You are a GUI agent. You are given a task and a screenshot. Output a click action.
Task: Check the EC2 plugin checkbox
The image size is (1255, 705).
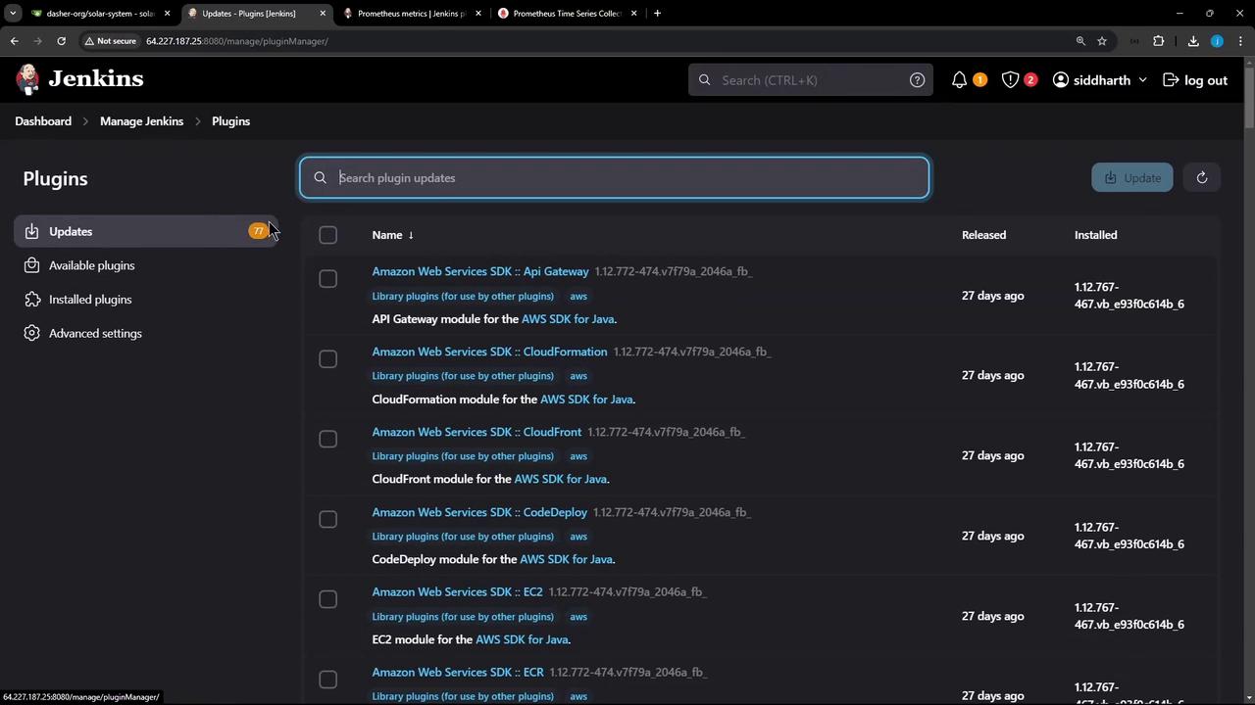pos(327,600)
